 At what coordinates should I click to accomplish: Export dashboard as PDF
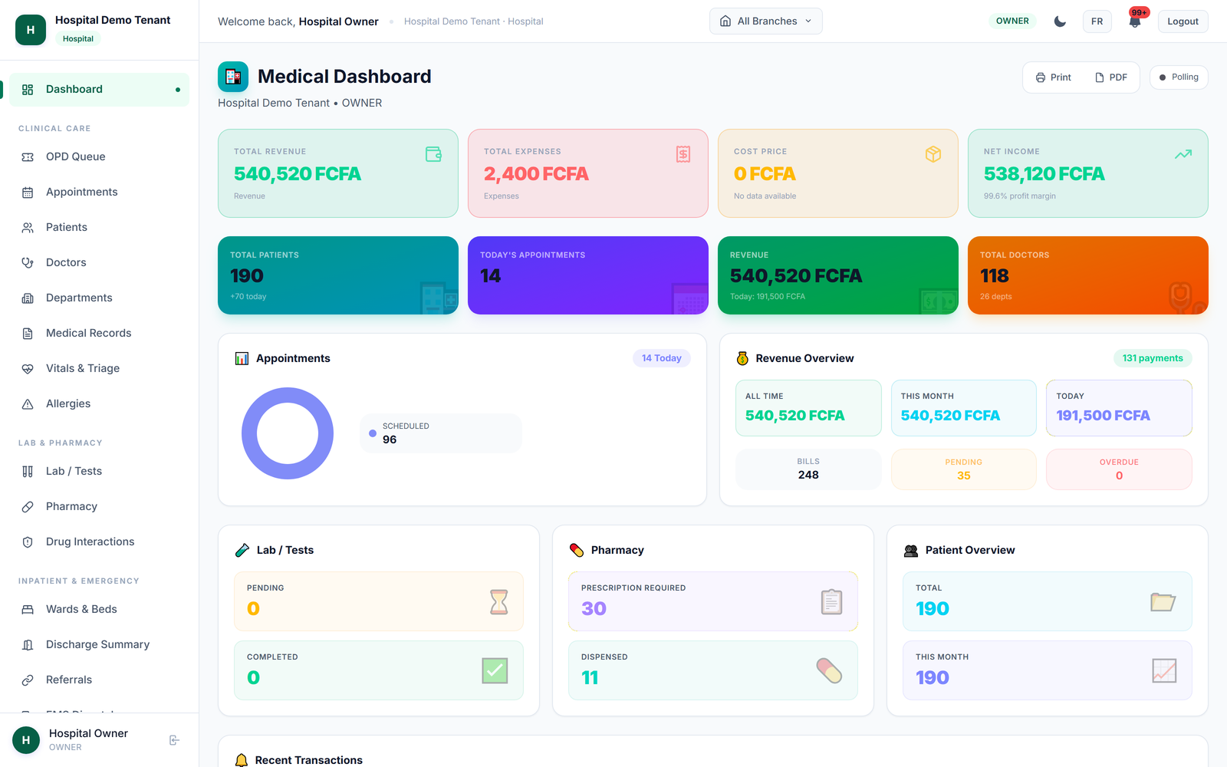click(x=1111, y=77)
